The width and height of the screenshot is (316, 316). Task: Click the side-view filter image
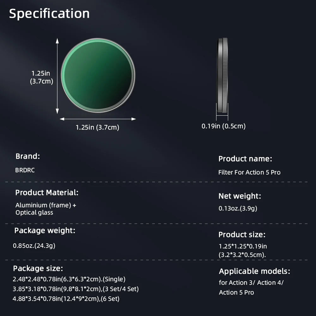[222, 75]
